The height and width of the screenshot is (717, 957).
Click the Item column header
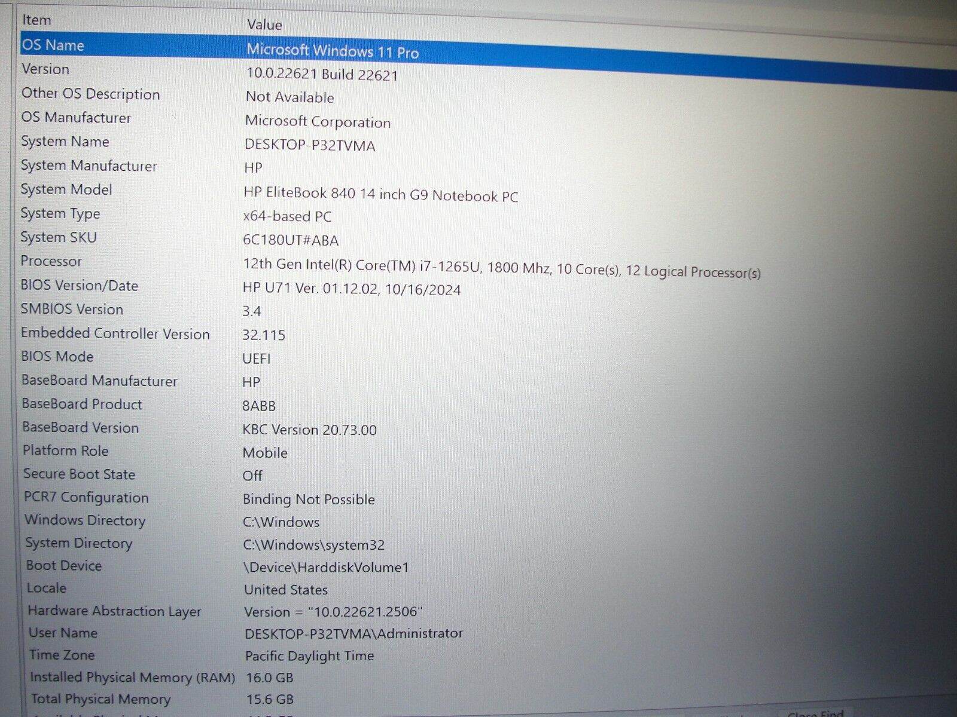[36, 20]
